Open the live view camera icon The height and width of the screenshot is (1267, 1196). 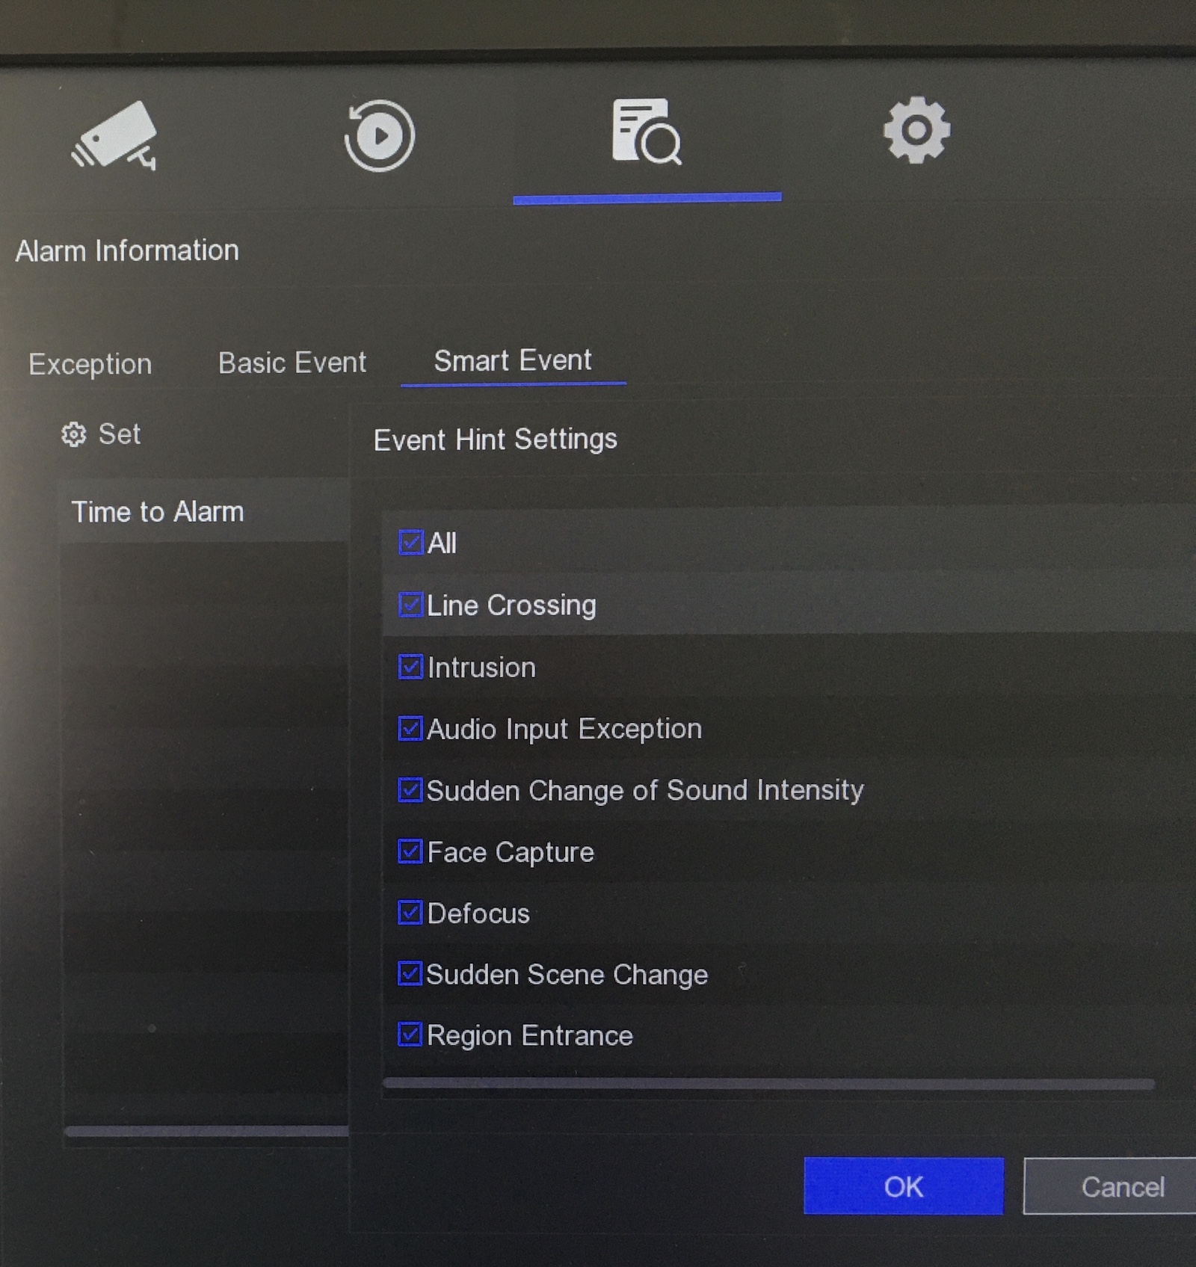pos(116,135)
